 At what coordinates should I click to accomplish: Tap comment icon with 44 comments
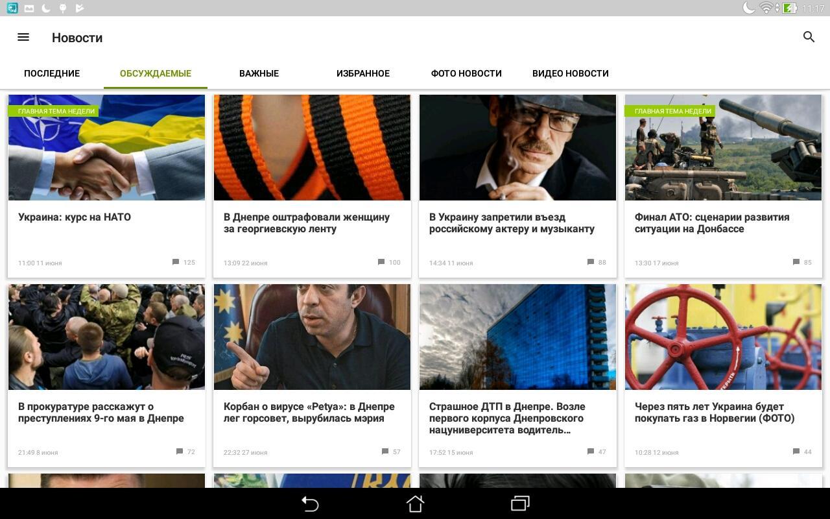[796, 452]
